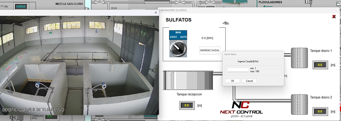Screen dimensions: 341x121
Task: Click the INGRESE CAUDAL button
Action: click(210, 50)
